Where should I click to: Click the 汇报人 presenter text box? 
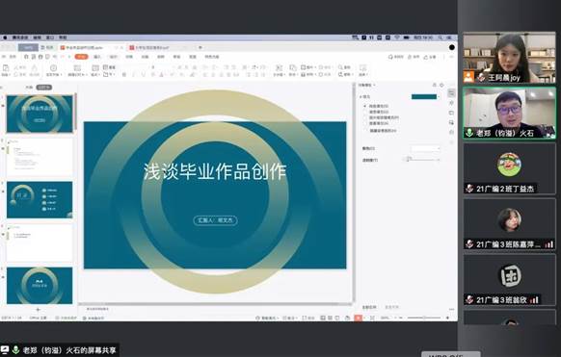point(215,220)
